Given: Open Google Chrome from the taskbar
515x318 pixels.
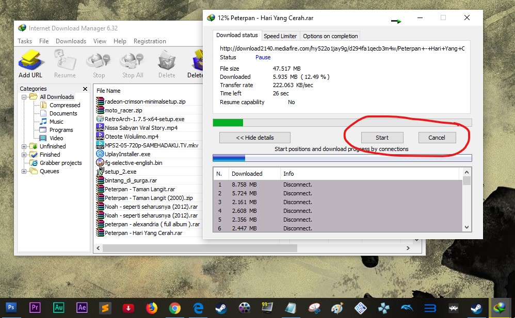Looking at the screenshot, I should click(175, 308).
